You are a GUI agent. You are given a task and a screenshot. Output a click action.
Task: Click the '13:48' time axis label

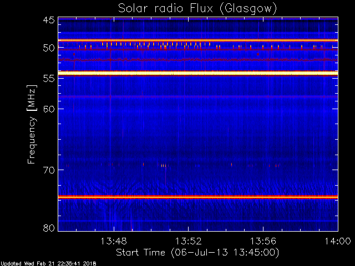[114, 241]
